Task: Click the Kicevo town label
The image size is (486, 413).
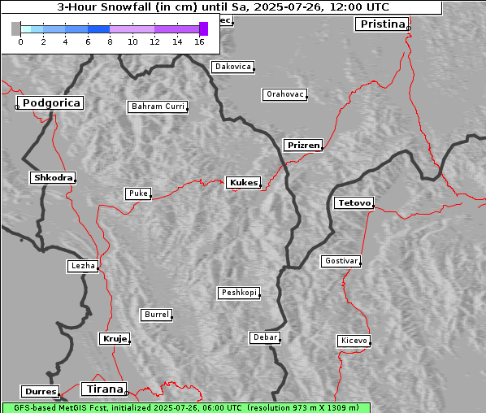Action: [354, 341]
